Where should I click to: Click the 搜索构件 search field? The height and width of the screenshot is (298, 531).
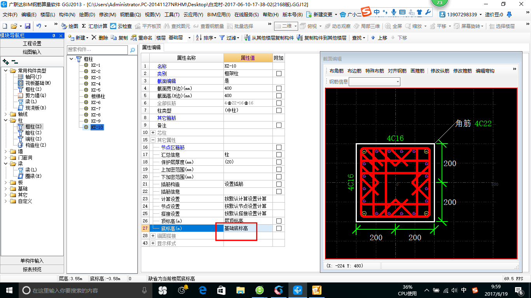coord(97,50)
